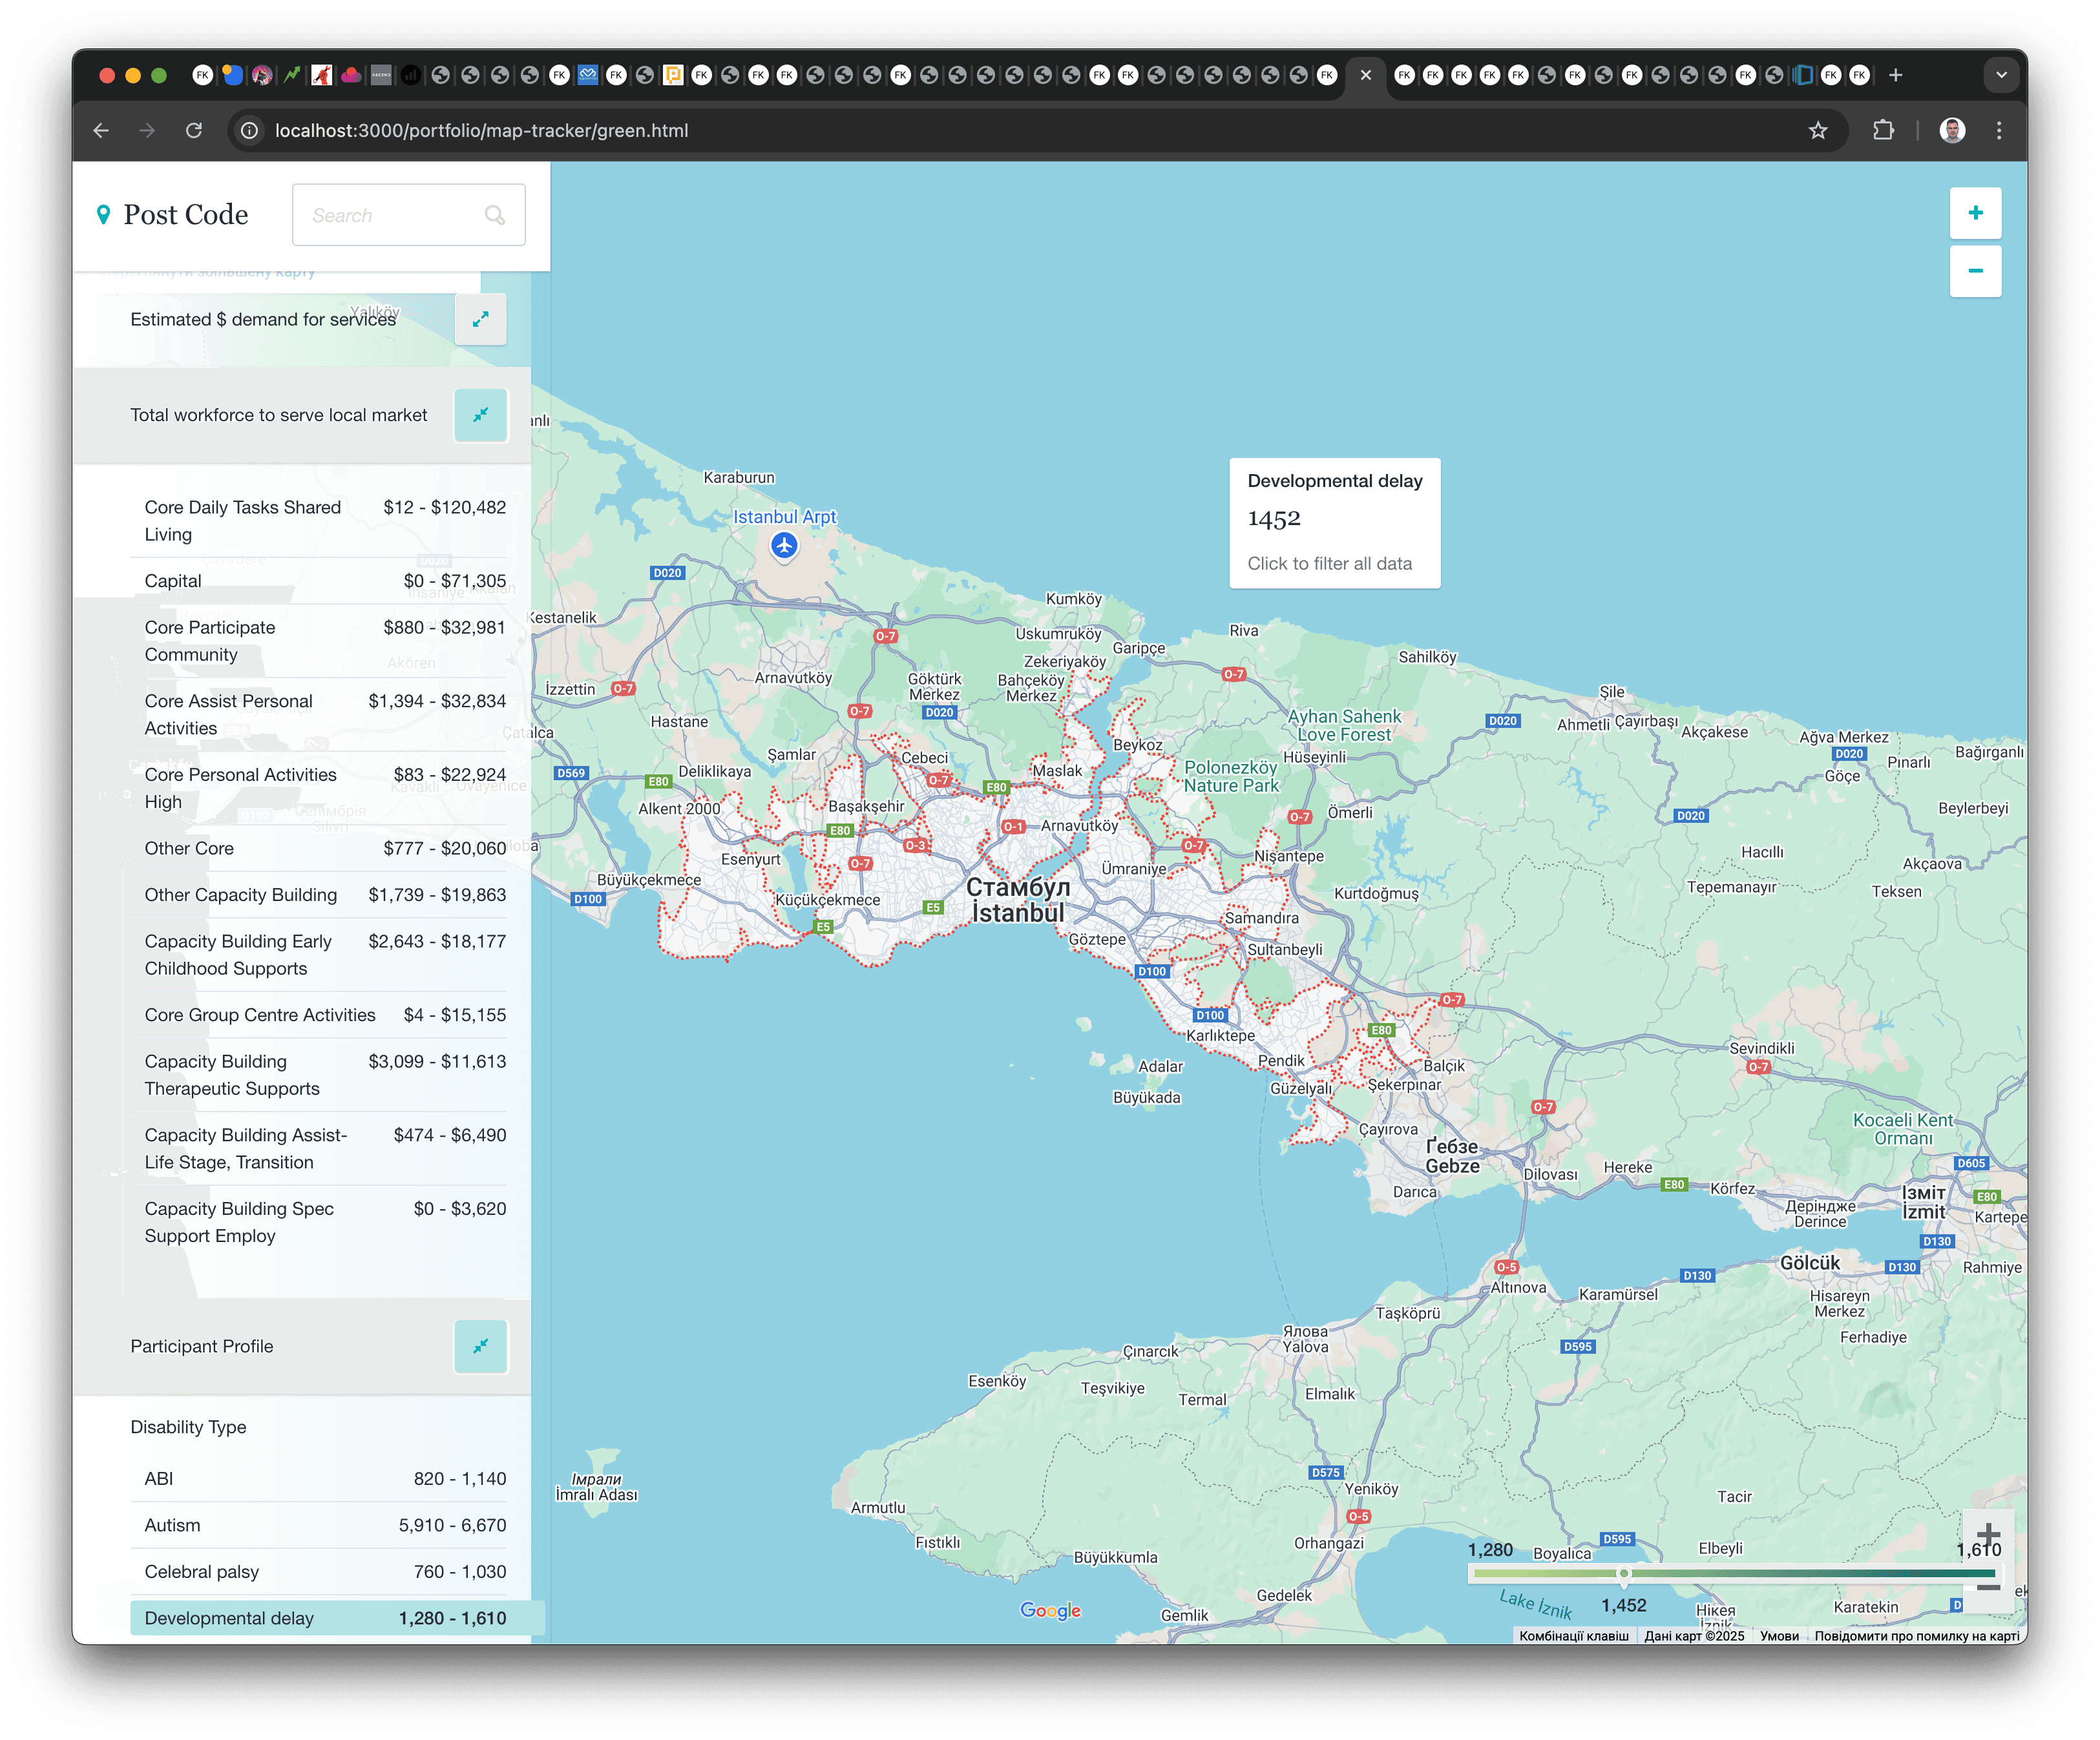The height and width of the screenshot is (1740, 2100).
Task: Click the Google logo on the map
Action: pyautogui.click(x=1050, y=1610)
